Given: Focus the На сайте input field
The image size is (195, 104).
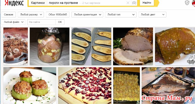Looking at the screenshot, I should 41,22.
